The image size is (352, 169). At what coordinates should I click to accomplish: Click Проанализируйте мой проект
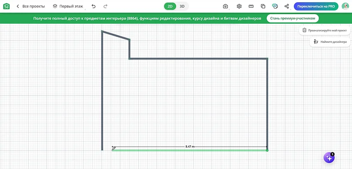tap(325, 30)
